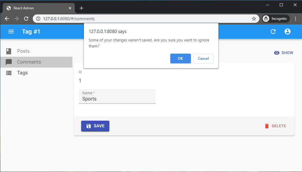
Task: Open the user profile account icon
Action: (x=288, y=32)
